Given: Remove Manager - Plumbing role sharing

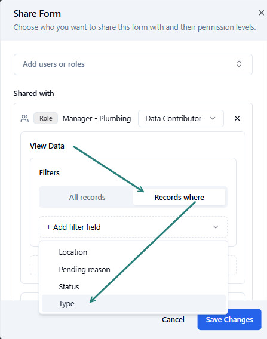Looking at the screenshot, I should tap(237, 118).
